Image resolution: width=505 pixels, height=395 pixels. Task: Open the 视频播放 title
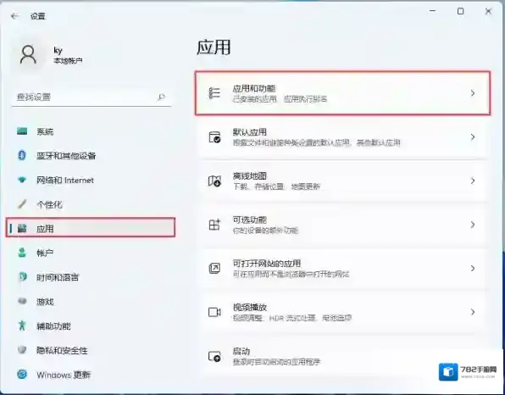(250, 307)
